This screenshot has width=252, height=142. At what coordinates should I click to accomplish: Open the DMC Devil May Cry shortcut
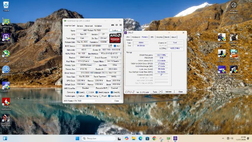coord(234,56)
